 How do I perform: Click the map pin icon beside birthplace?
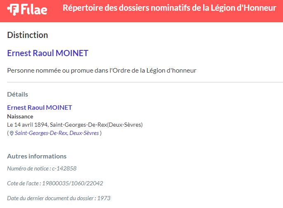[12, 133]
